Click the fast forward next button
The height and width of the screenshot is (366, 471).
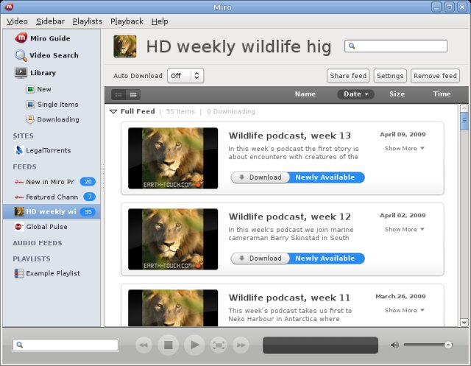241,345
